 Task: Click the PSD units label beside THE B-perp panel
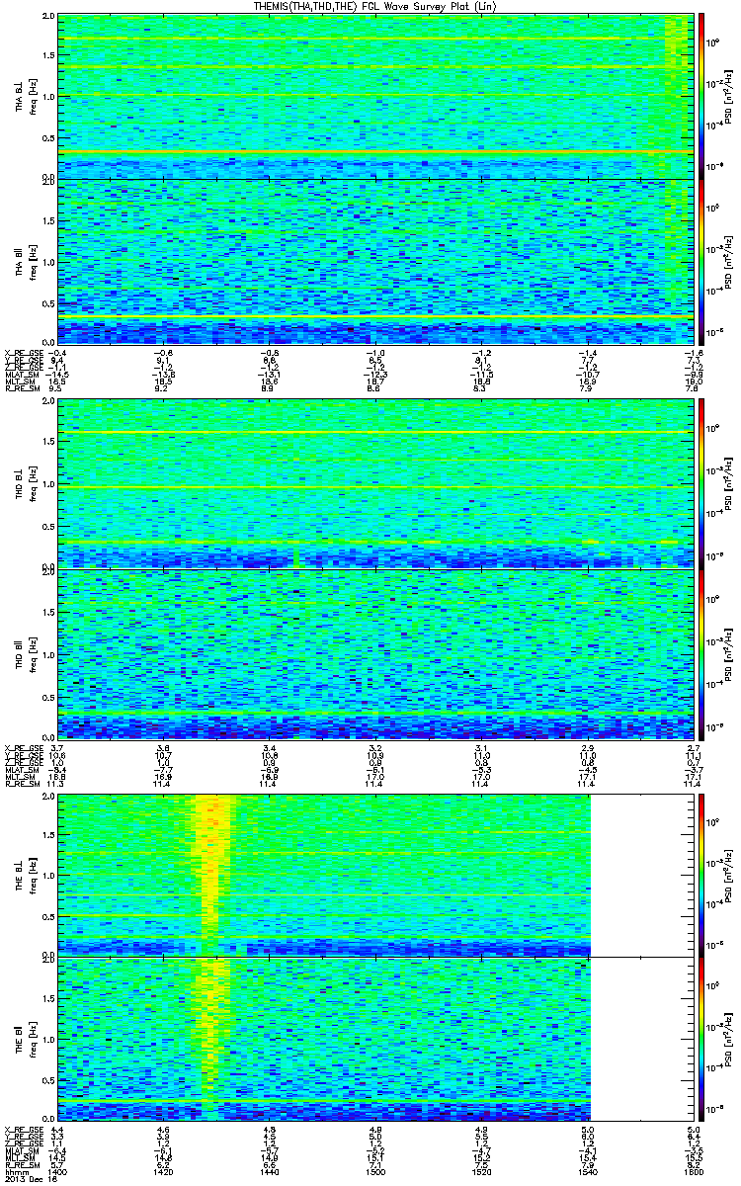729,874
